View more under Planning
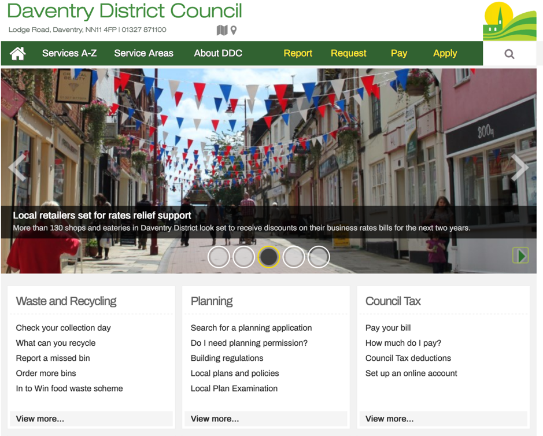Screen dimensions: 543x436 point(266,419)
